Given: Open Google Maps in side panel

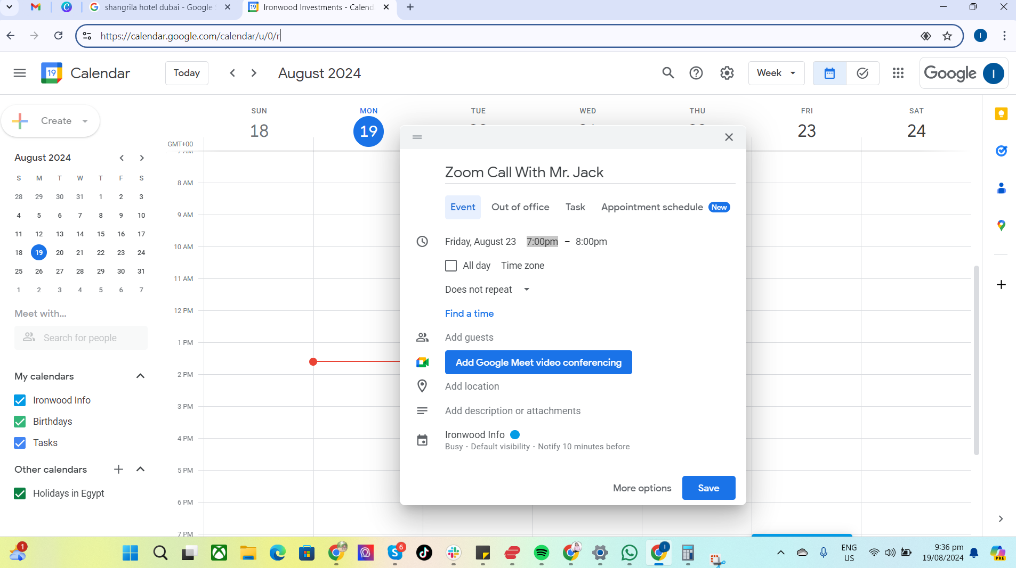Looking at the screenshot, I should coord(1001,226).
